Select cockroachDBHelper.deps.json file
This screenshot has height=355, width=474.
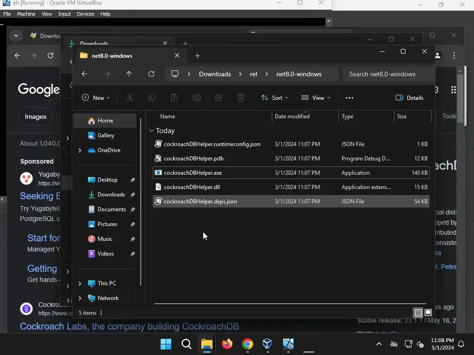pyautogui.click(x=291, y=202)
